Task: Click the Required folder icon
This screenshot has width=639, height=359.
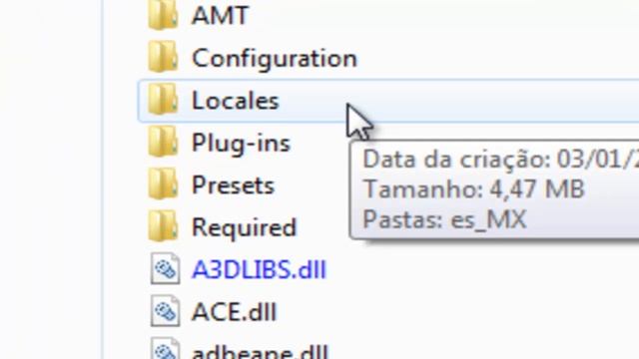Action: [163, 226]
